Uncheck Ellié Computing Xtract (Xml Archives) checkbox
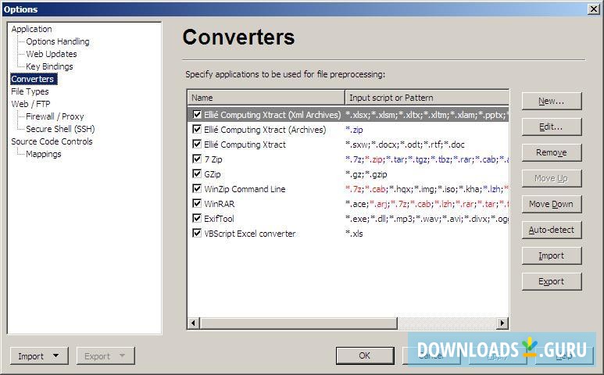Viewport: 604px width, 375px height. tap(197, 114)
